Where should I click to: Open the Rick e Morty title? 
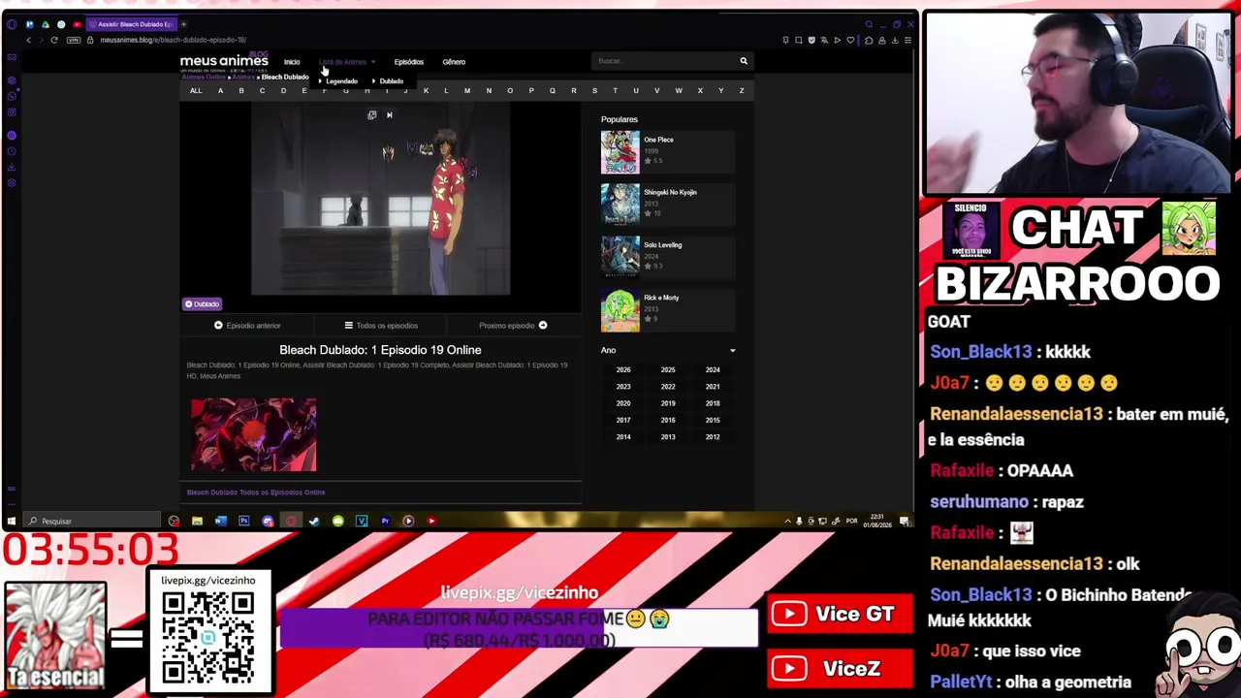pyautogui.click(x=661, y=298)
